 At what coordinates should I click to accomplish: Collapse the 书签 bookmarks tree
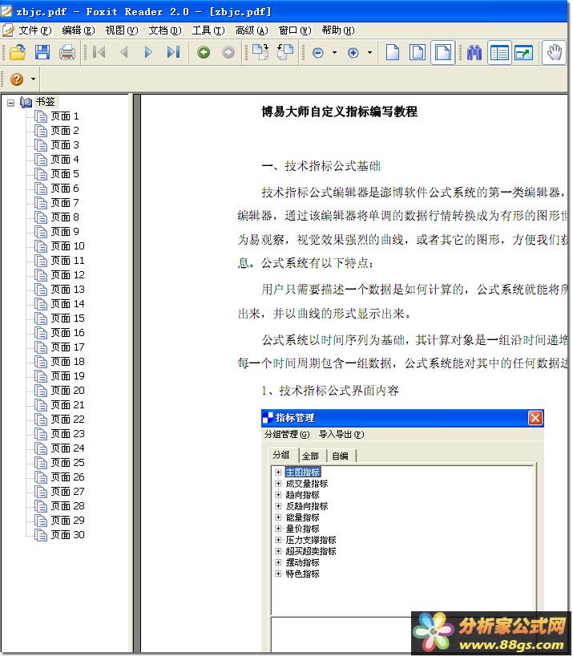click(x=11, y=103)
